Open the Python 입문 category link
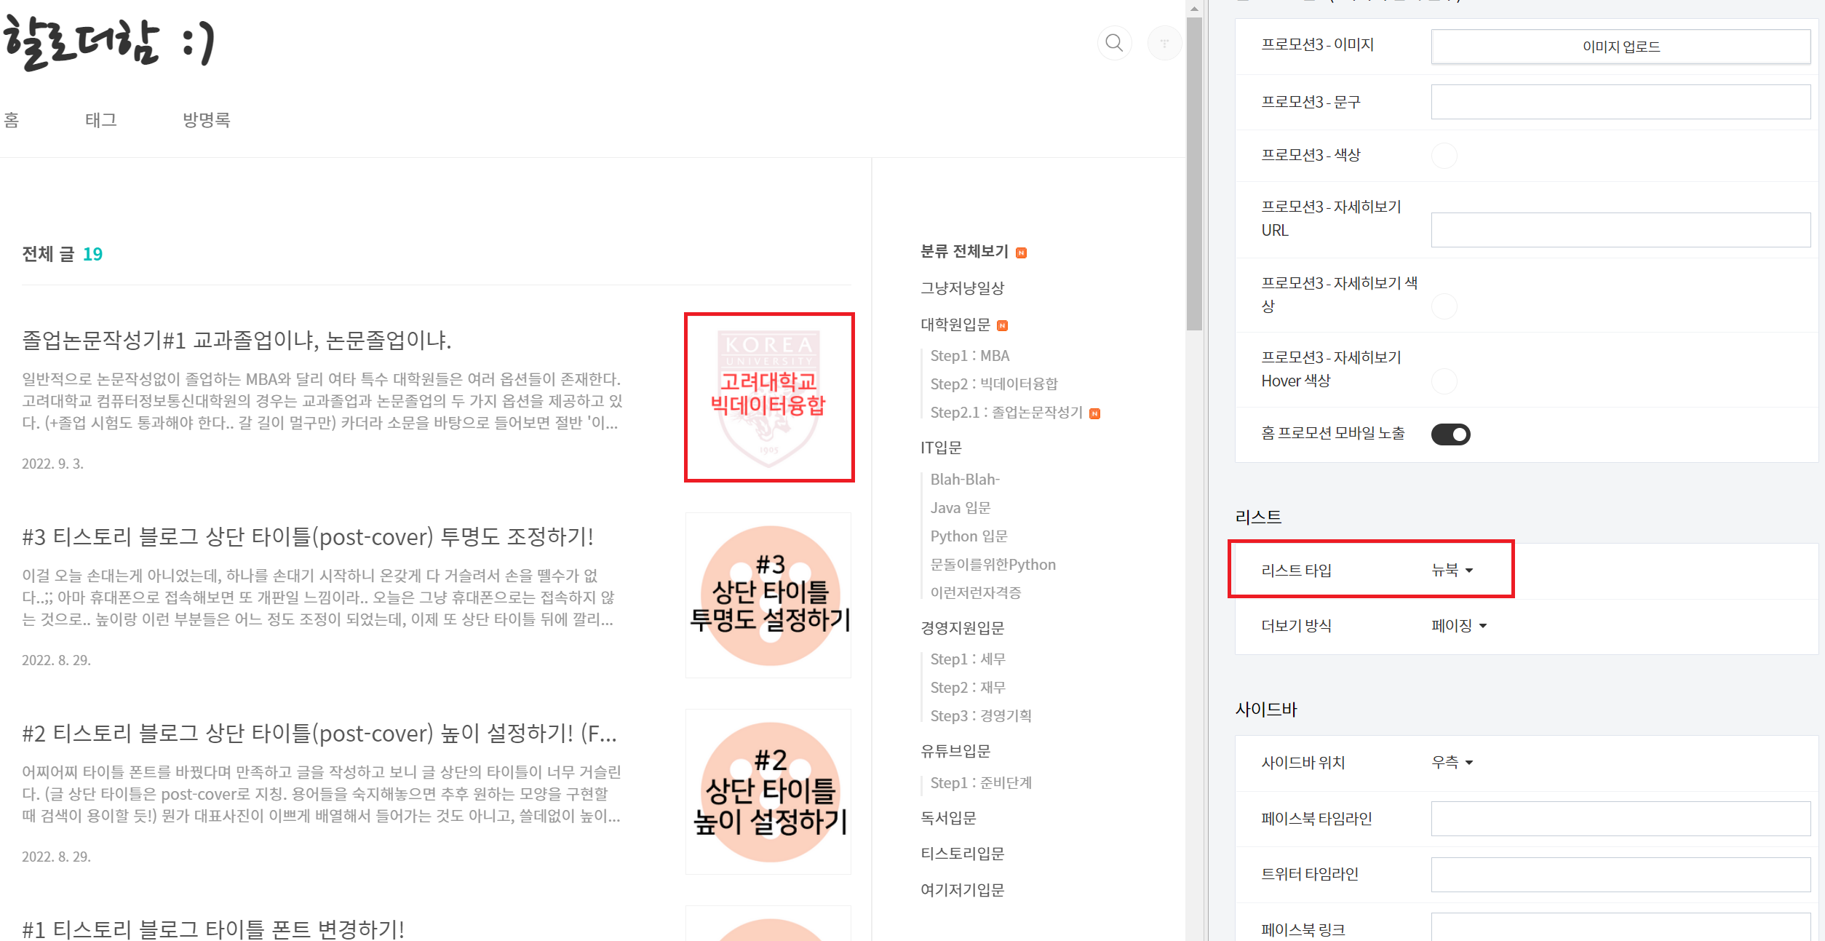 coord(969,536)
